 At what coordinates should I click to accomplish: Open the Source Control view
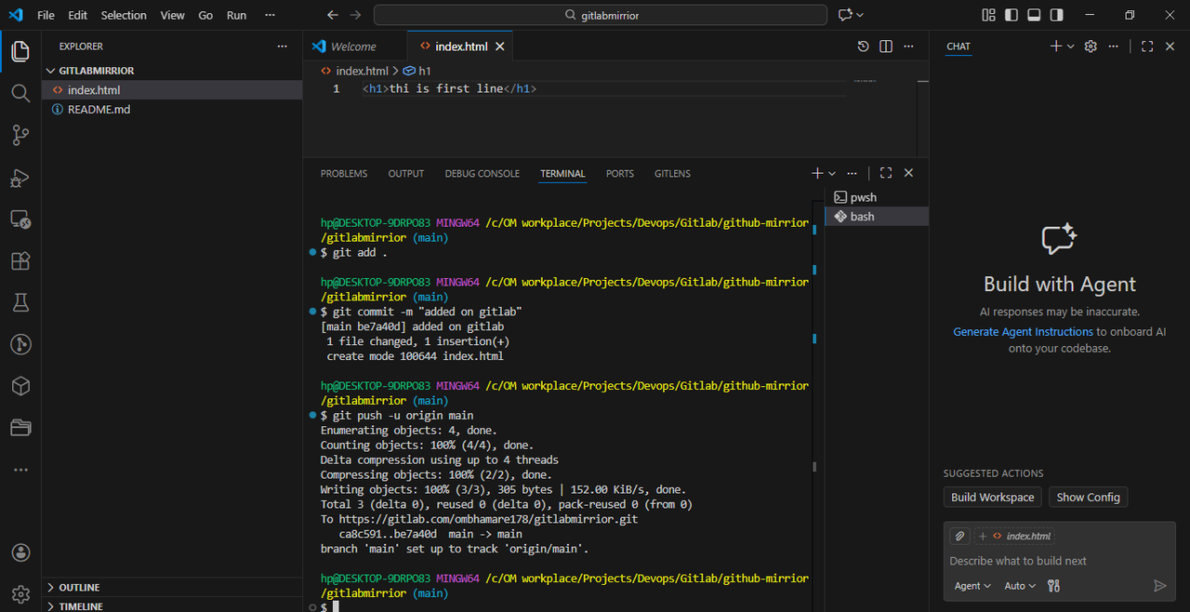(20, 135)
